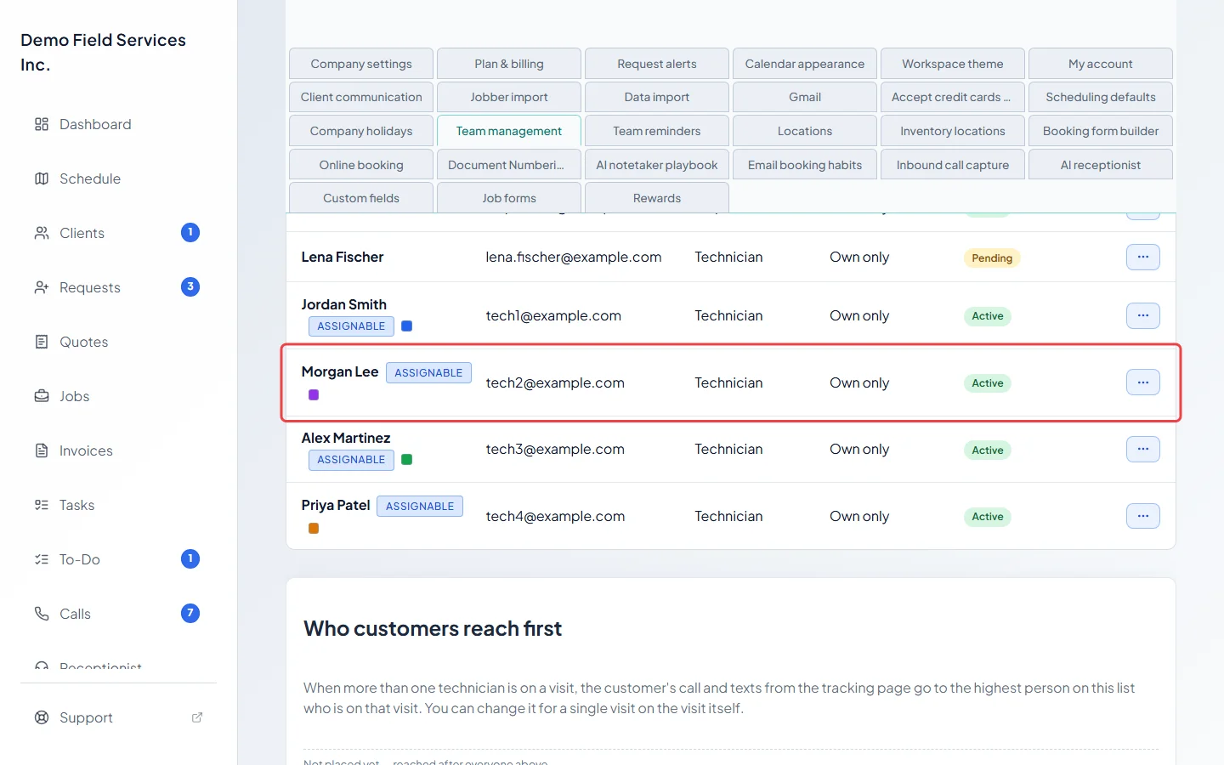Click Lena Fischer's Pending status badge
This screenshot has width=1224, height=765.
pyautogui.click(x=992, y=258)
